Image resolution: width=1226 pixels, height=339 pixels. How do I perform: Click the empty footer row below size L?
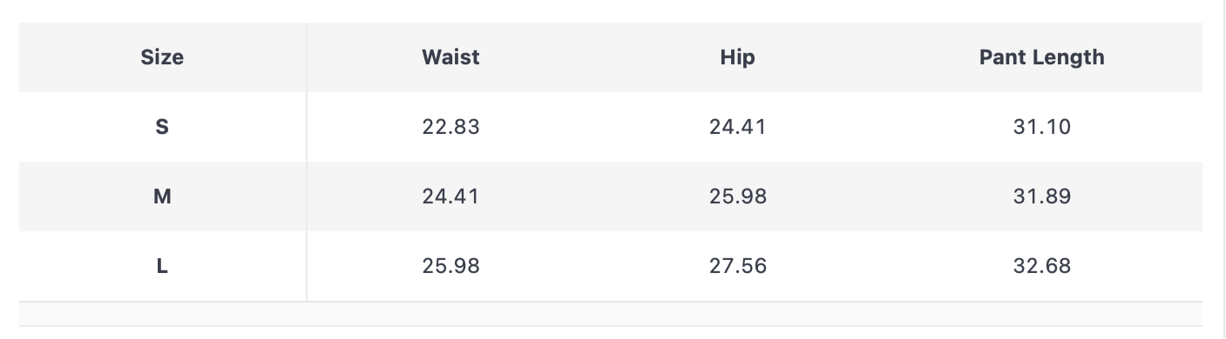611,314
